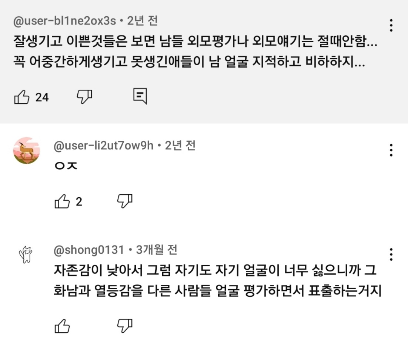Dislike the ㅇㅈ reply

click(125, 201)
